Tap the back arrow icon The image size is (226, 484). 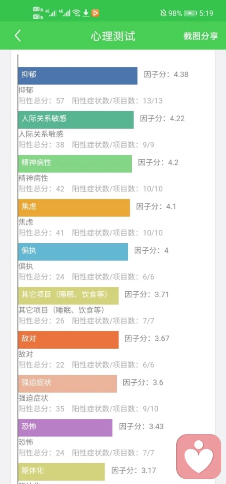pos(18,36)
